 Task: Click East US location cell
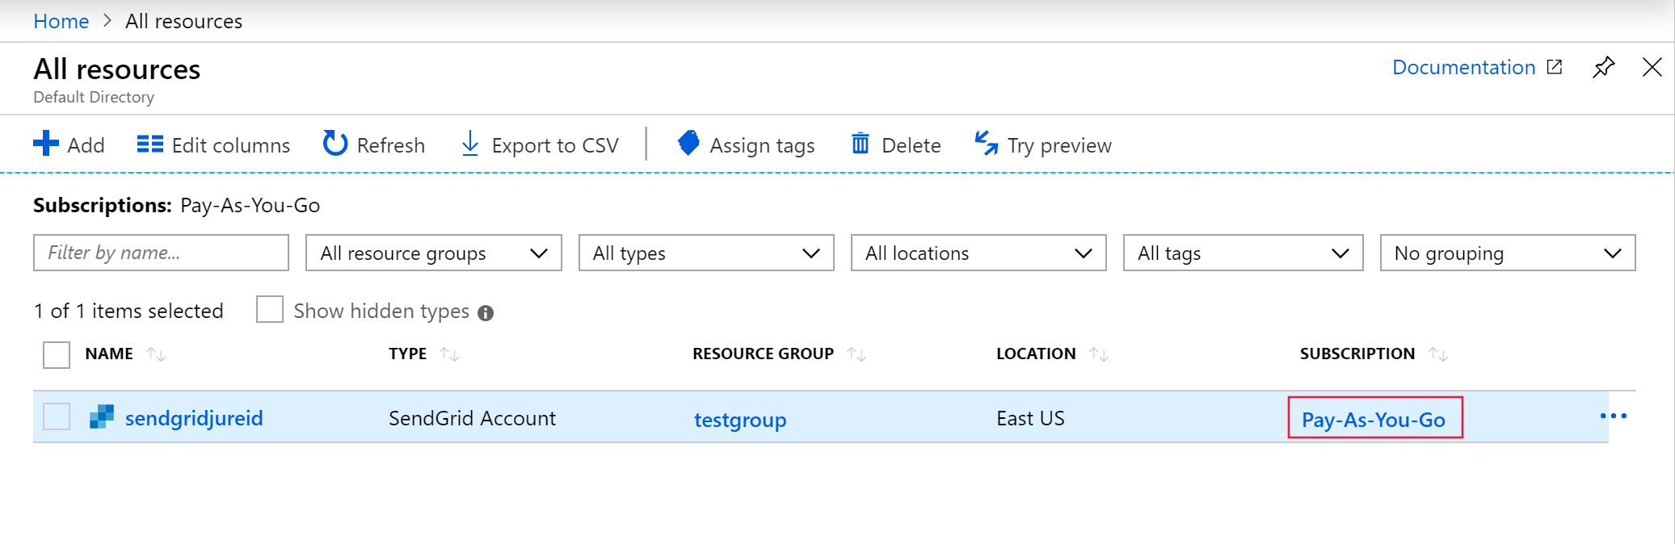pos(1030,418)
